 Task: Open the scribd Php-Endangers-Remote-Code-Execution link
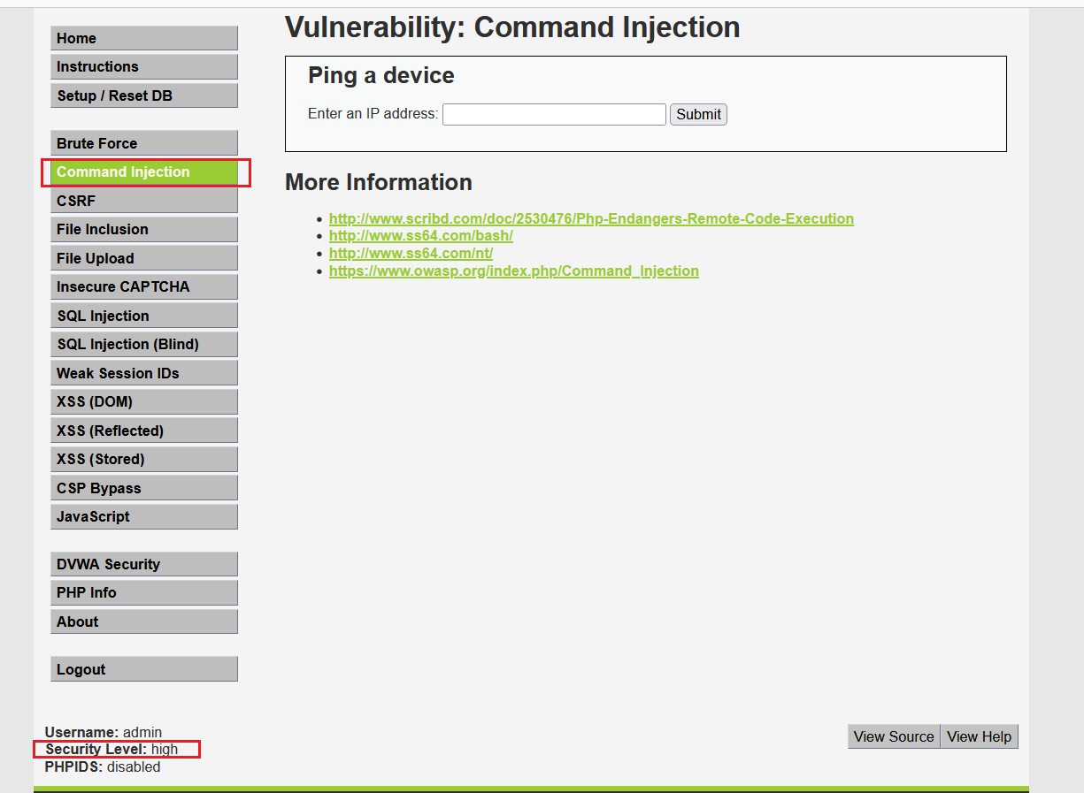591,218
